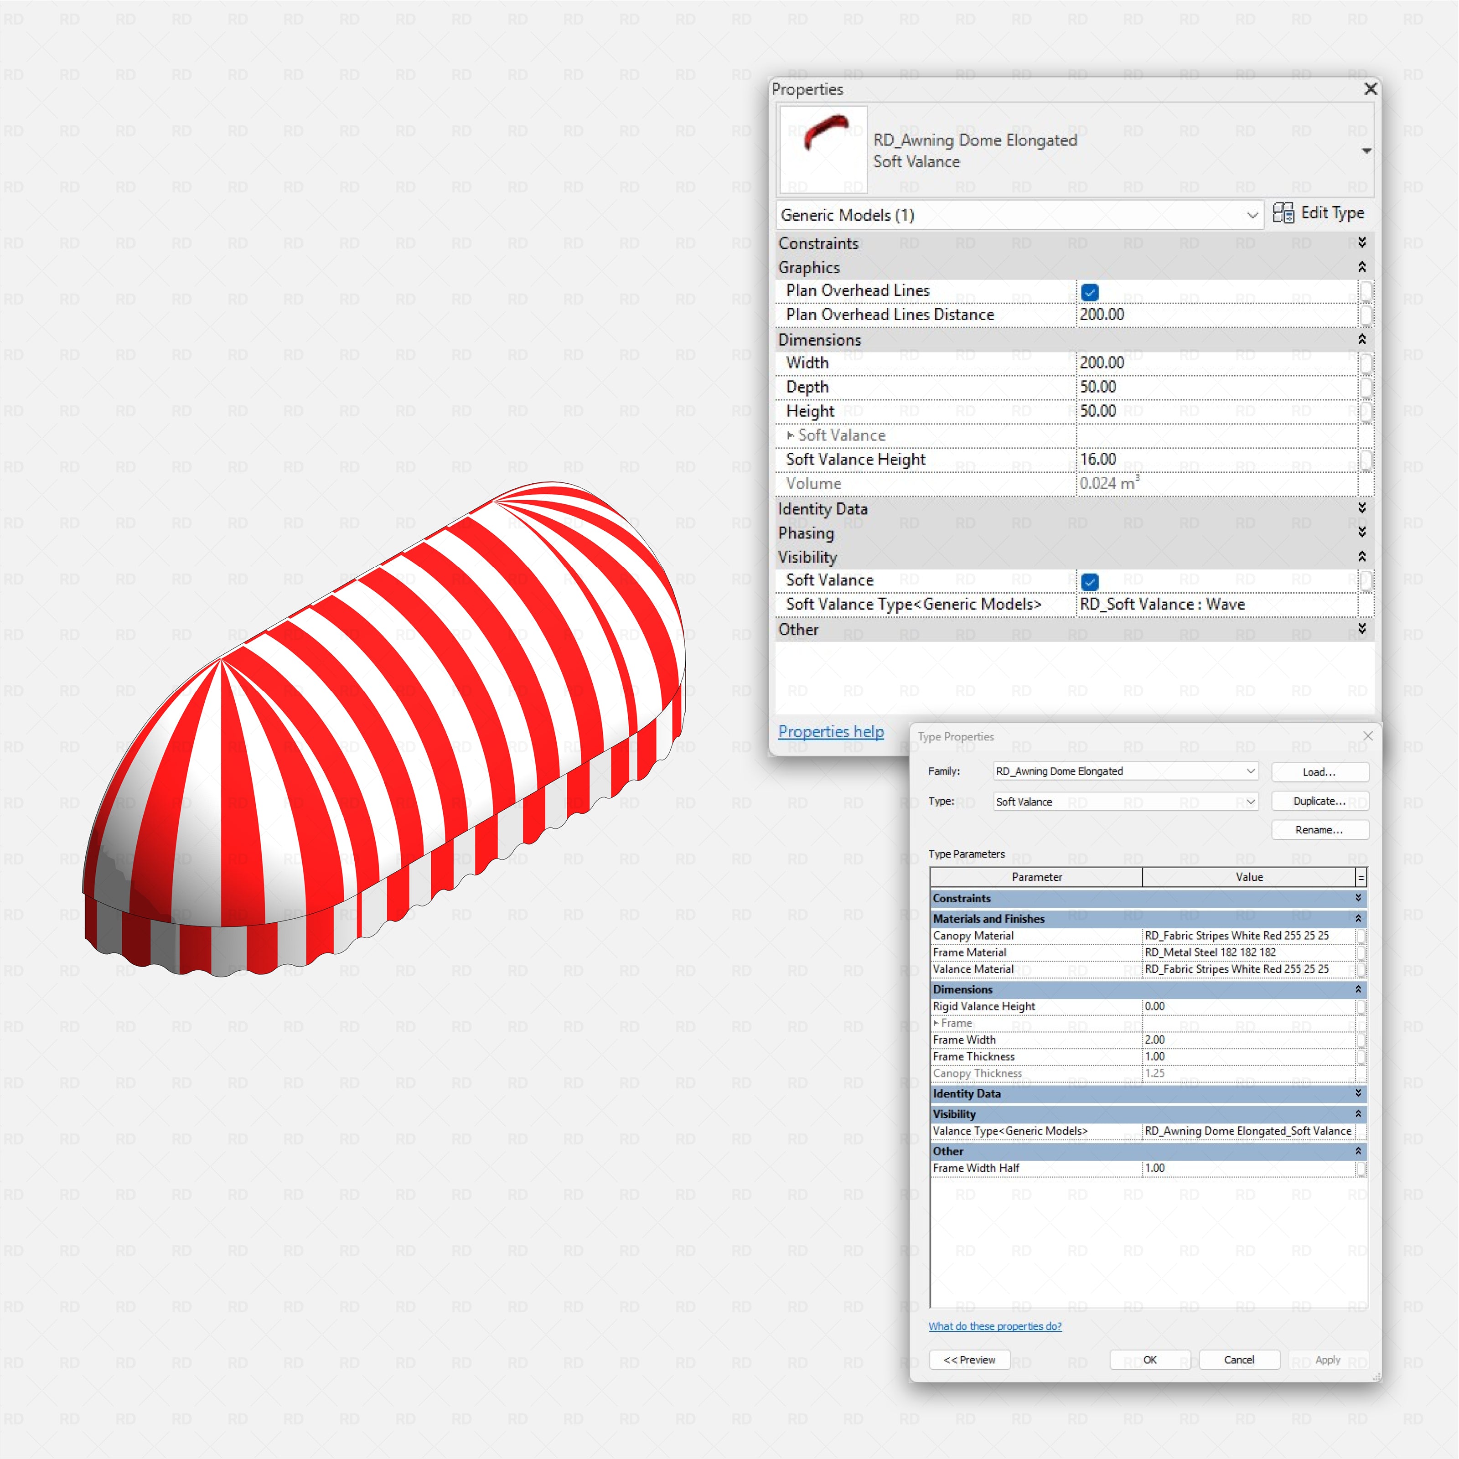Expand the Identity Data section in Properties

[x=1361, y=508]
